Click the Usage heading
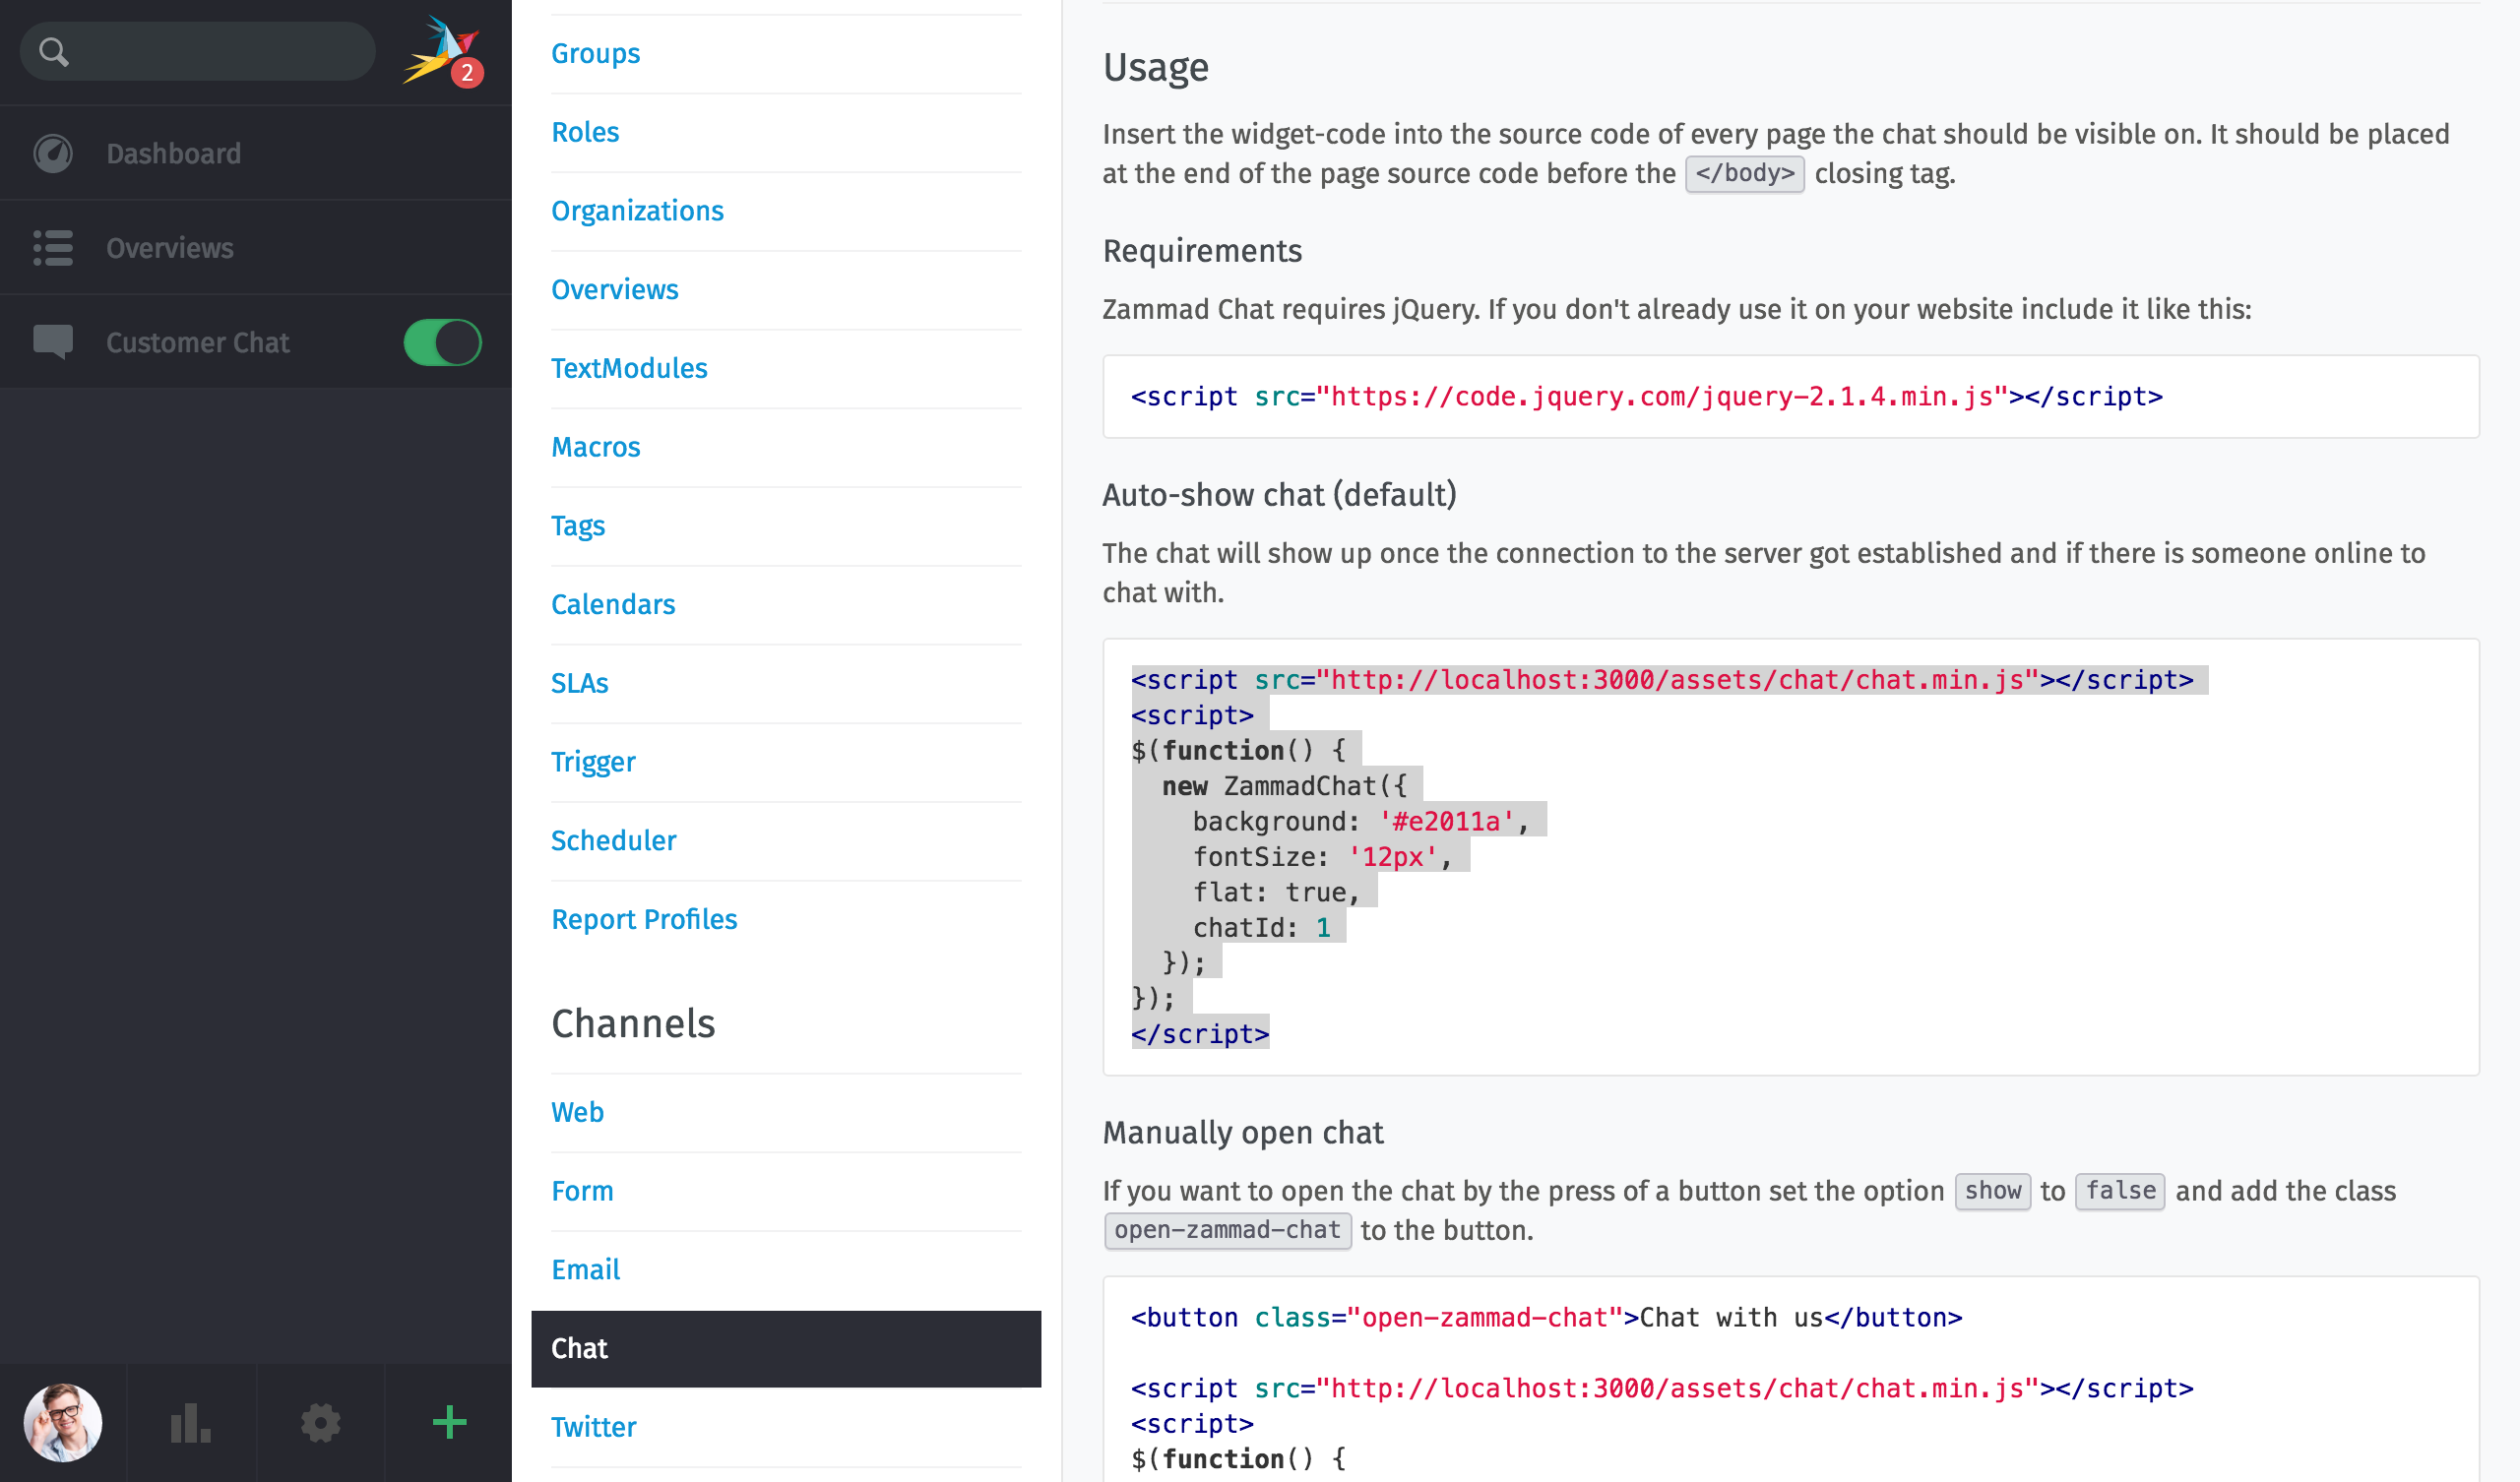The height and width of the screenshot is (1482, 2520). pyautogui.click(x=1156, y=67)
